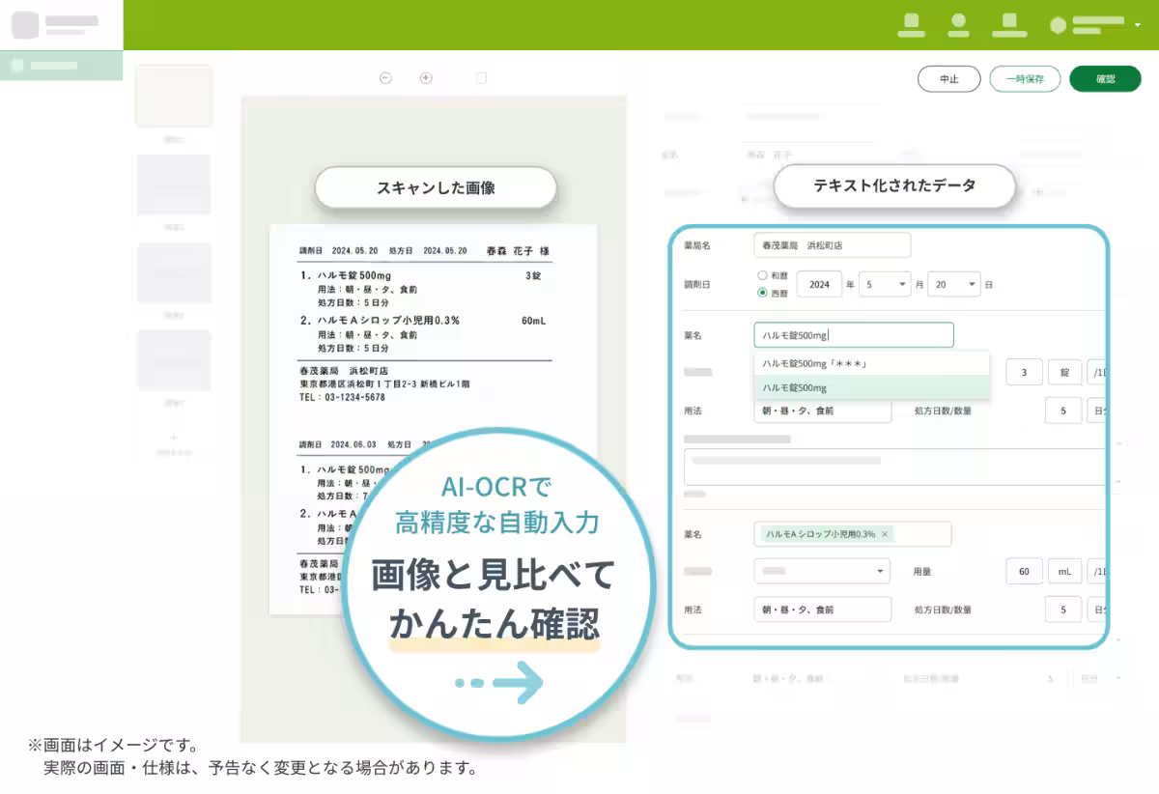
Task: Click the 一時保存 button
Action: (1025, 79)
